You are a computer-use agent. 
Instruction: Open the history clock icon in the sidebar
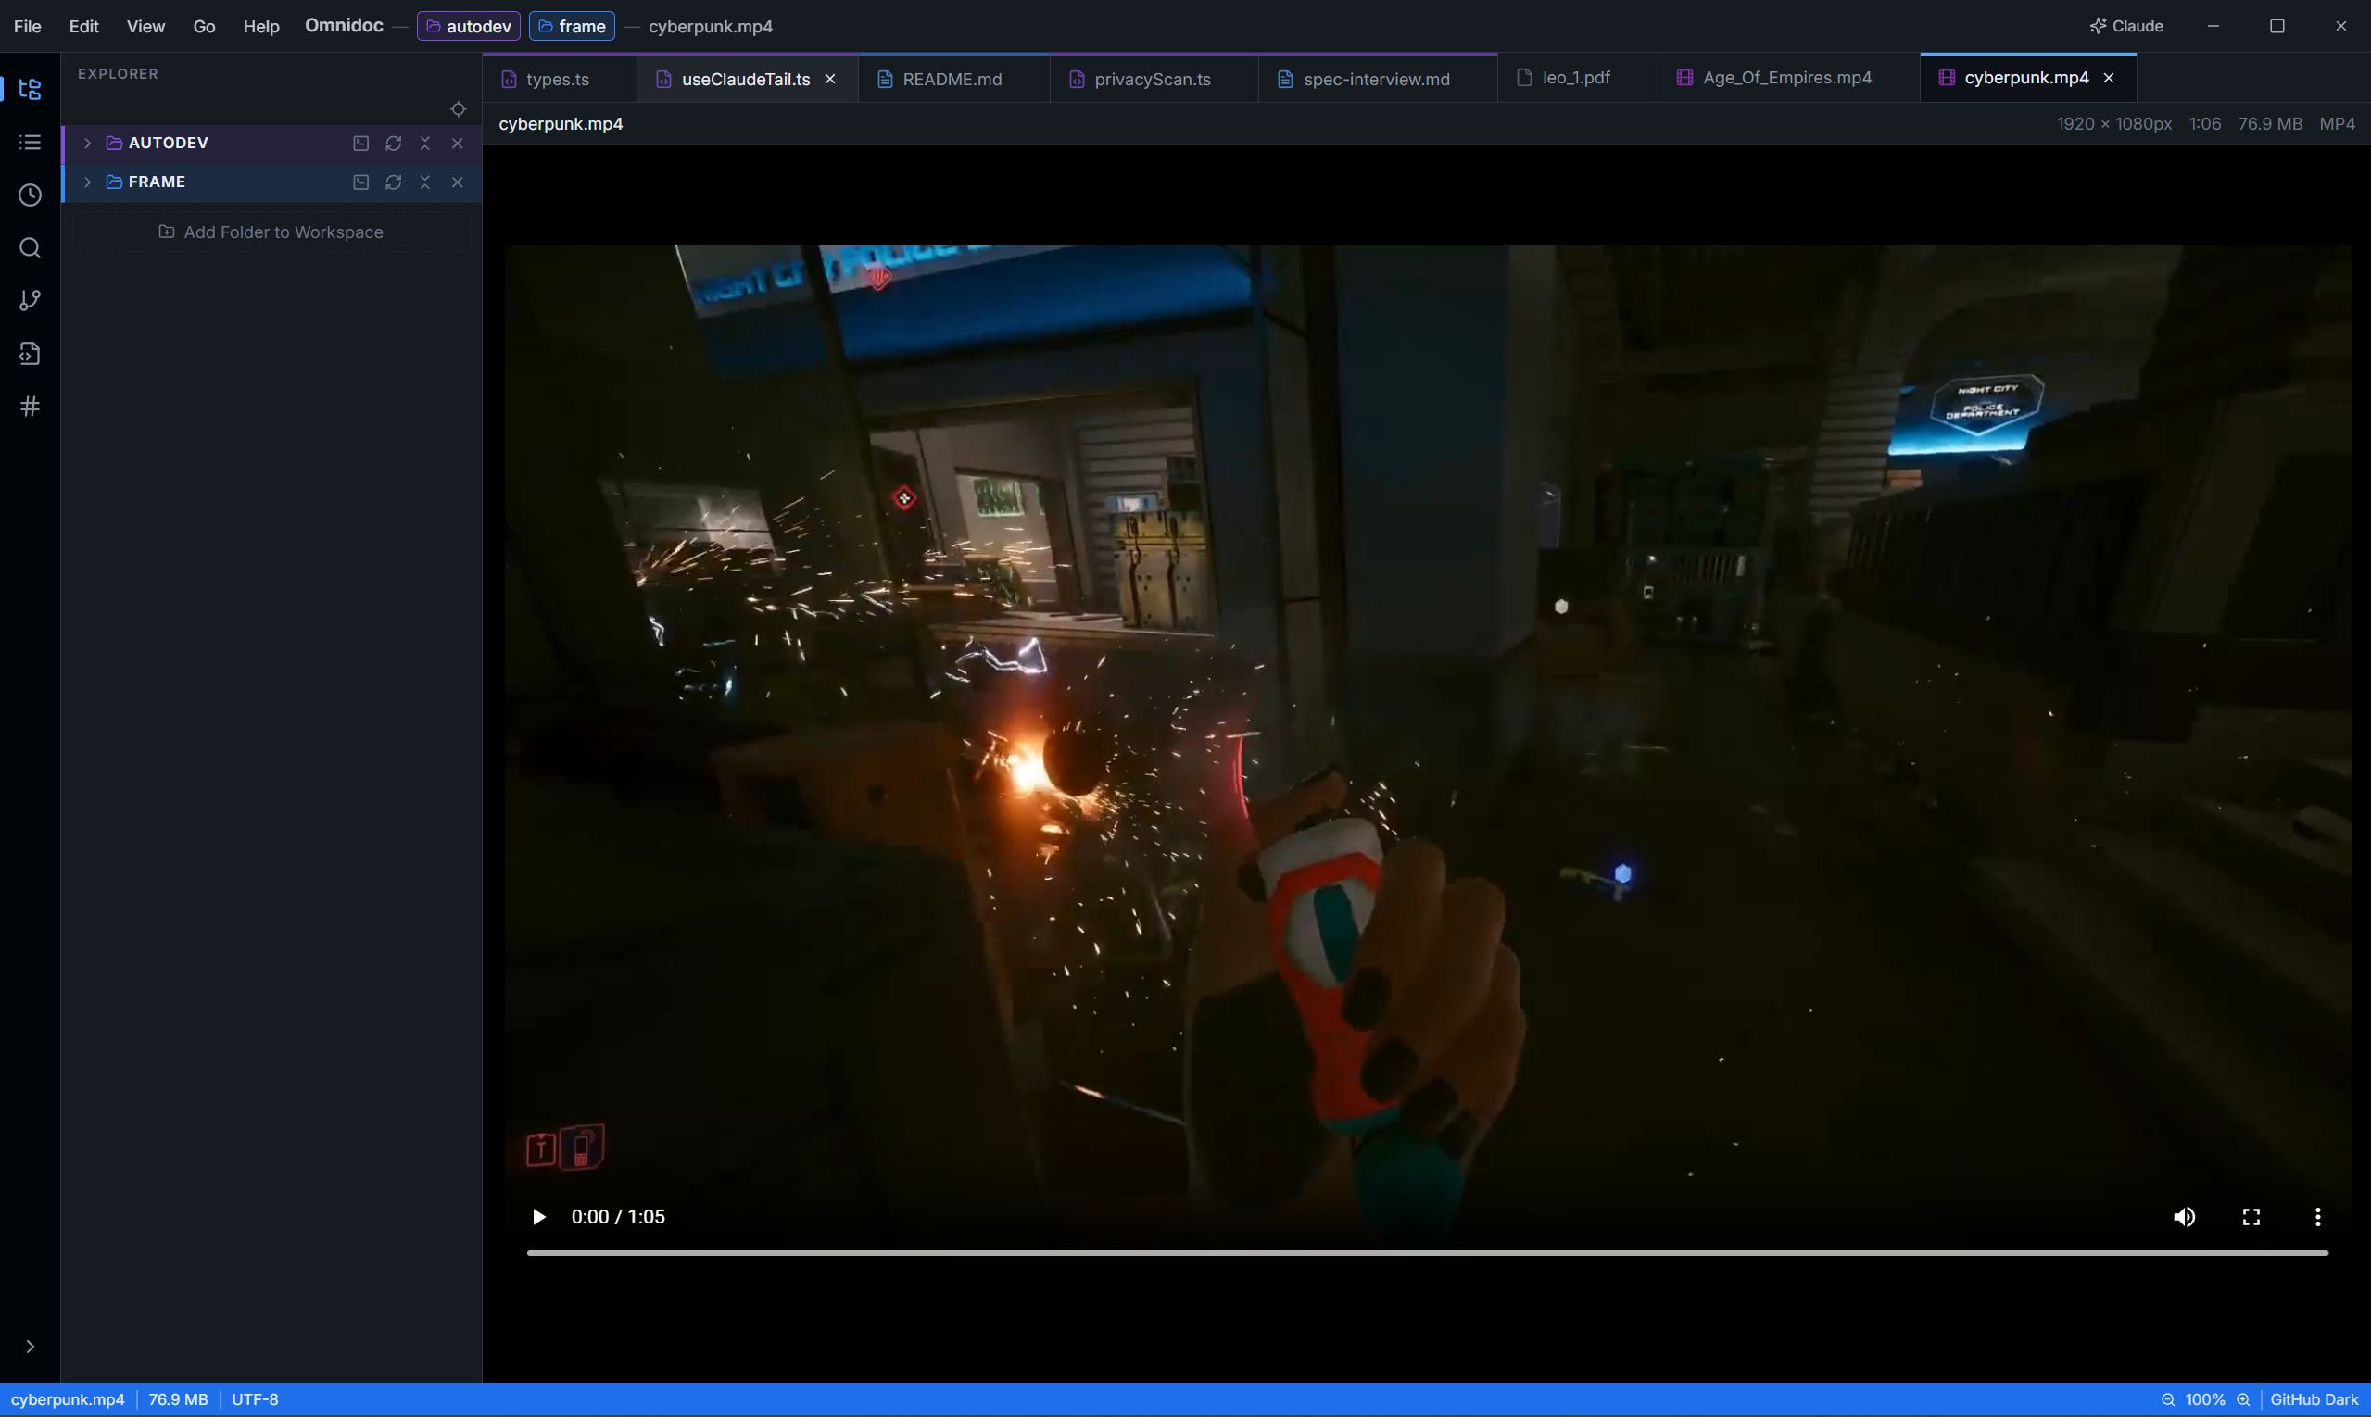(x=30, y=194)
